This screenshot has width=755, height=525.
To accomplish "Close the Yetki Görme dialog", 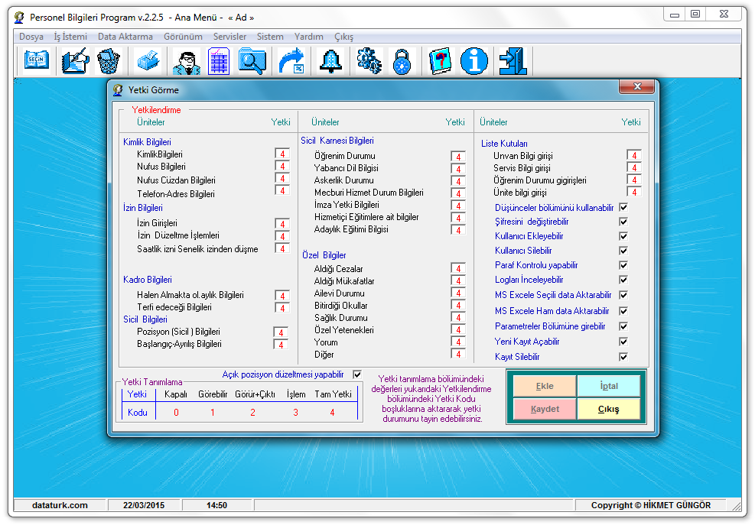I will 636,86.
